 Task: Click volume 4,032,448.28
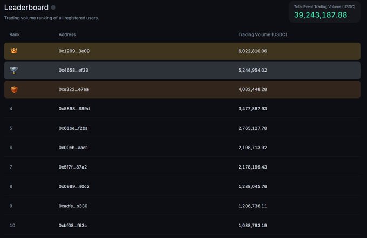tap(253, 89)
